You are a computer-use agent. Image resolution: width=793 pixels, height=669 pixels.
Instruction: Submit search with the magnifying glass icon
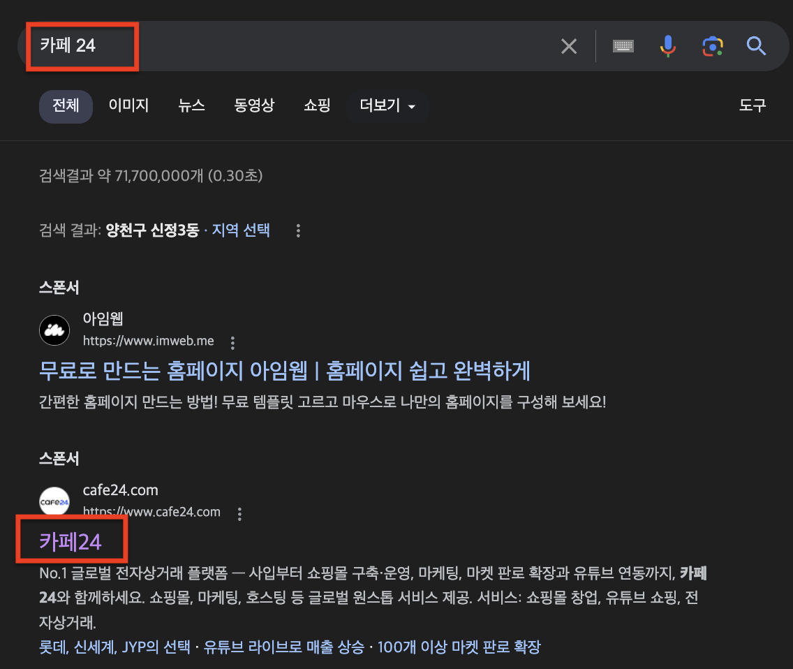tap(756, 46)
